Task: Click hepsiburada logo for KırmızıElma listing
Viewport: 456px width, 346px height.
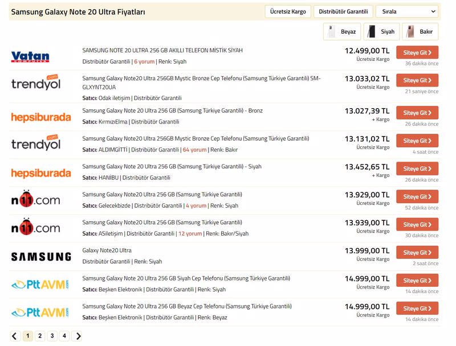Action: [x=41, y=117]
